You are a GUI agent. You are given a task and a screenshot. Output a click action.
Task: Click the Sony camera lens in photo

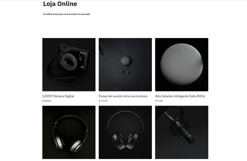(69, 61)
